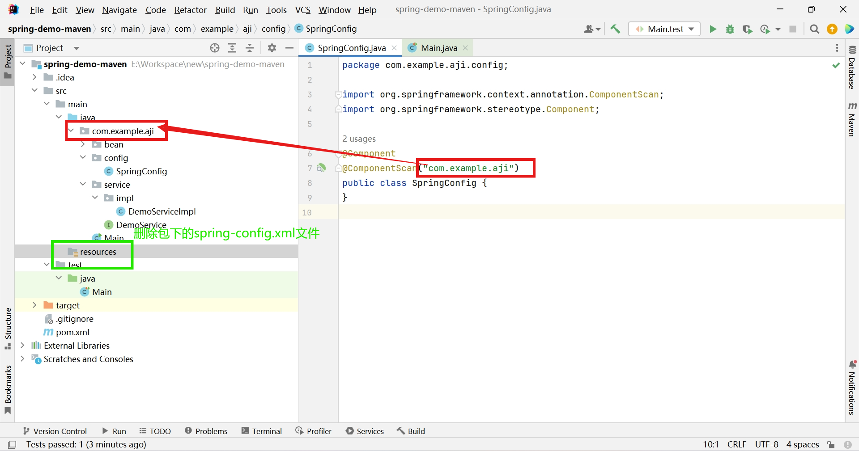The width and height of the screenshot is (859, 451).
Task: Toggle tool window bars status icon
Action: pos(13,444)
